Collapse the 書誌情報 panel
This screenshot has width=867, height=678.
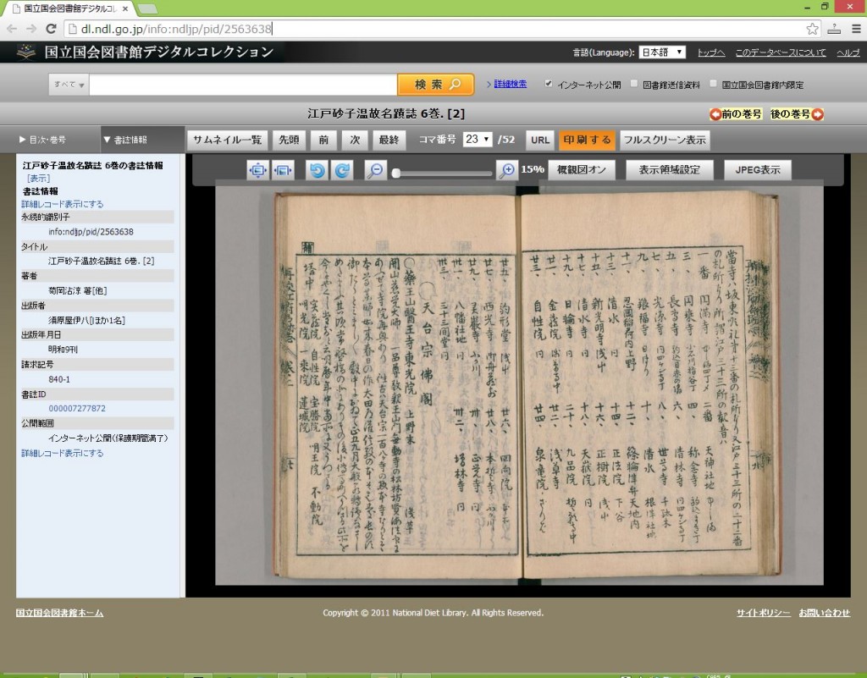(x=125, y=140)
